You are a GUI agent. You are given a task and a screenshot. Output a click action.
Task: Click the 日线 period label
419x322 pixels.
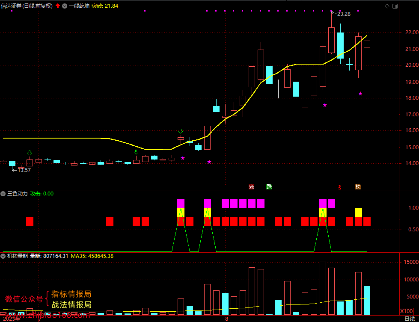(x=410, y=319)
